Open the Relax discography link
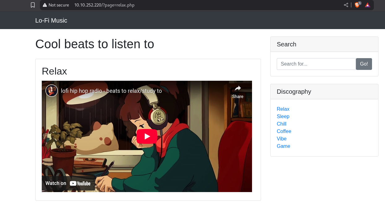Viewport: 385px width, 223px height. click(283, 109)
